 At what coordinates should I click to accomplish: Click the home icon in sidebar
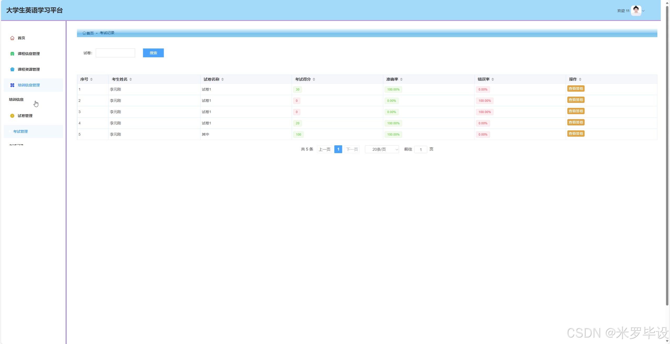[12, 38]
